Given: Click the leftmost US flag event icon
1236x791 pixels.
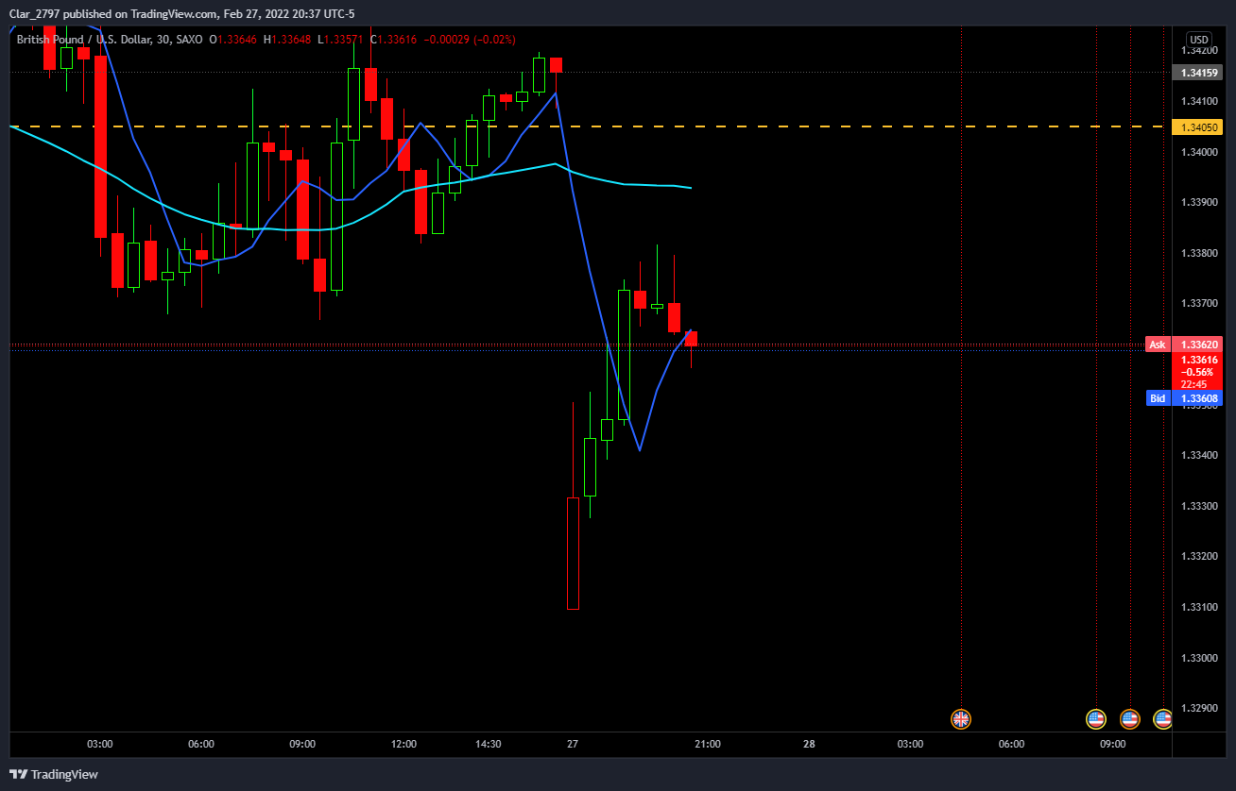Looking at the screenshot, I should (x=1096, y=719).
